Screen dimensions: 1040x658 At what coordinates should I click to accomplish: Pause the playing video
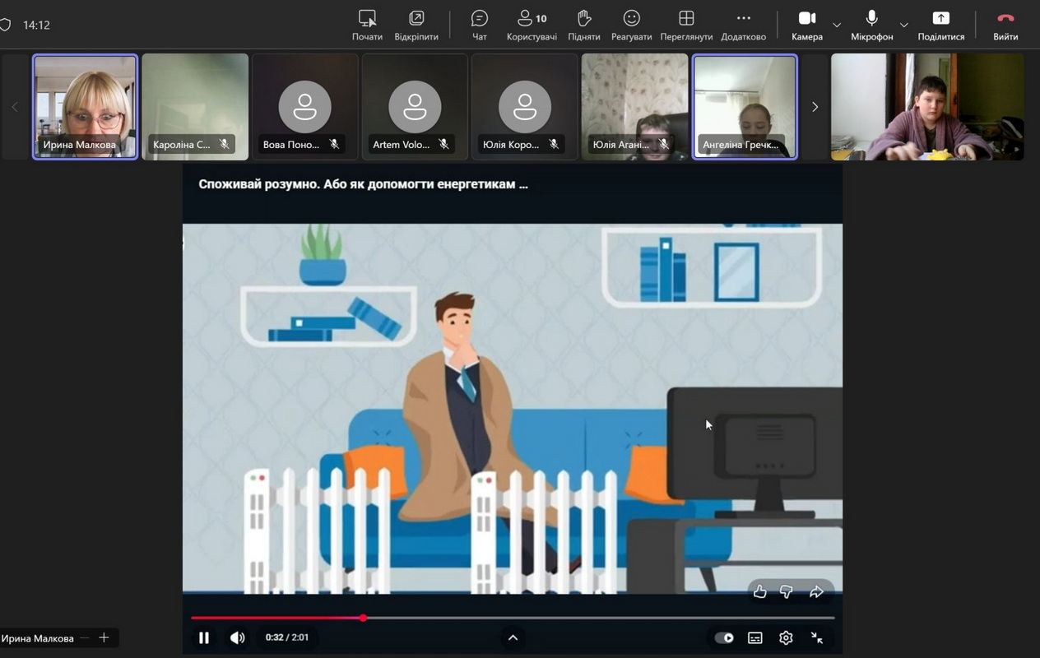[204, 637]
